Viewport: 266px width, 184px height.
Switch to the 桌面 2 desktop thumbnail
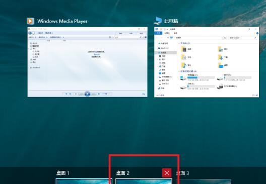(144, 181)
